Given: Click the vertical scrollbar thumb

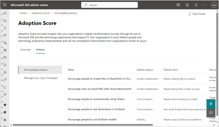Looking at the screenshot, I should 217,64.
